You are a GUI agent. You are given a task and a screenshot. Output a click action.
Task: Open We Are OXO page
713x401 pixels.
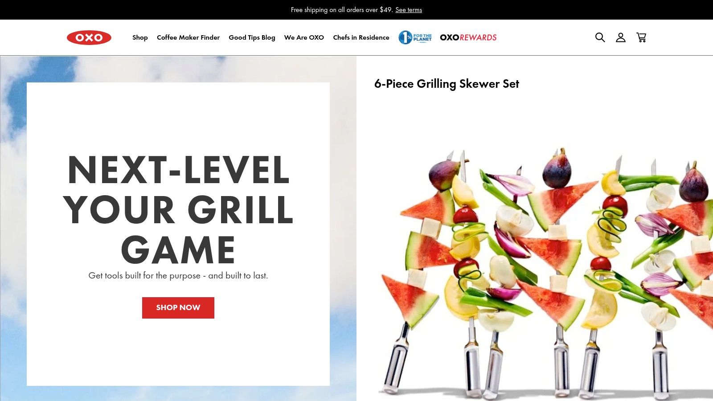pos(304,37)
